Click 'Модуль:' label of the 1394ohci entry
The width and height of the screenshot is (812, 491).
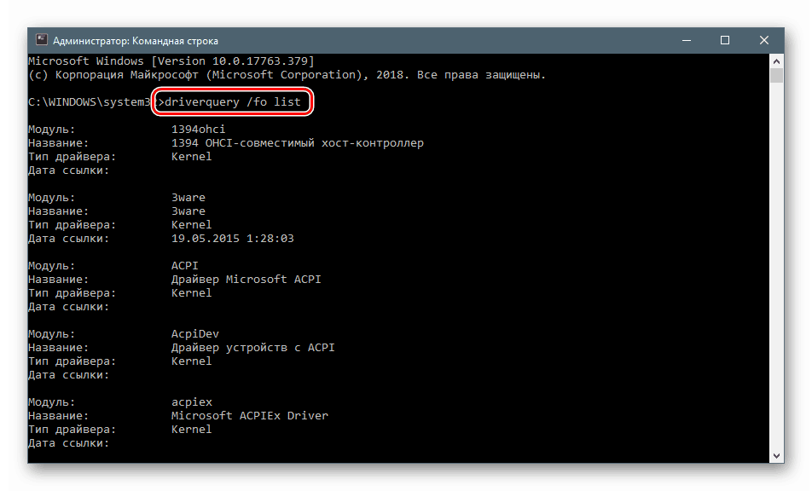52,130
